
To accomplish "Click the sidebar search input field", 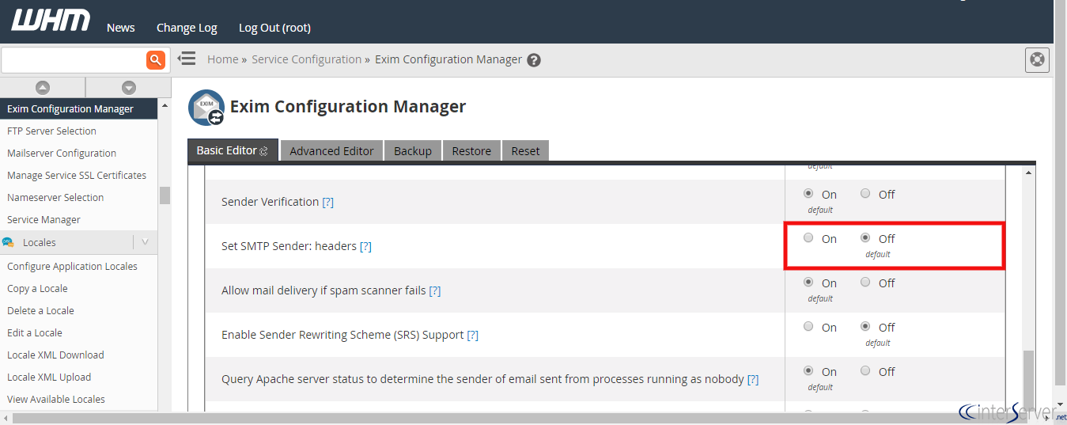I will pos(73,59).
